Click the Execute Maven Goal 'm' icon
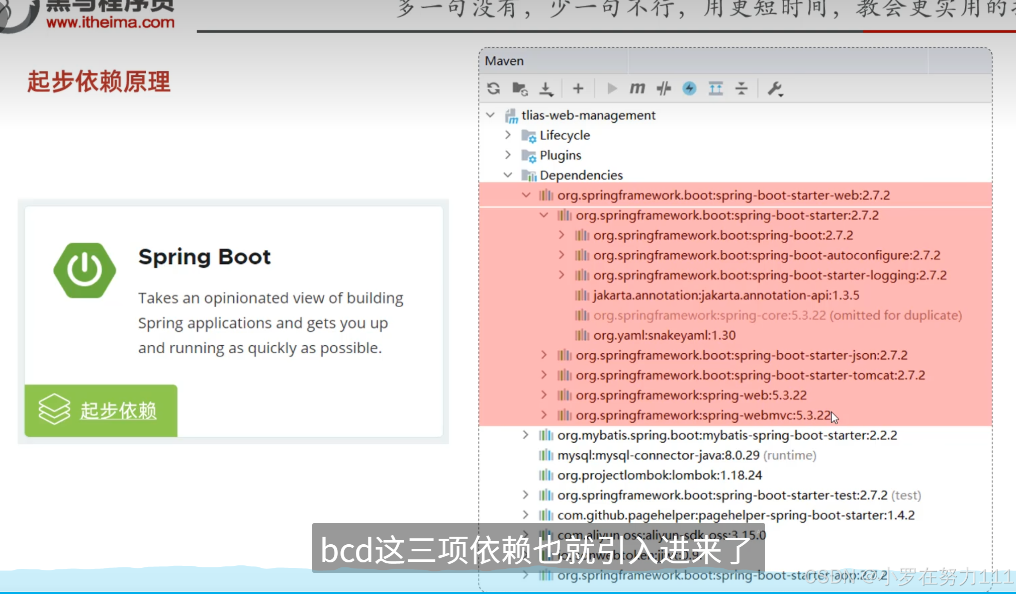This screenshot has width=1016, height=594. [x=637, y=88]
